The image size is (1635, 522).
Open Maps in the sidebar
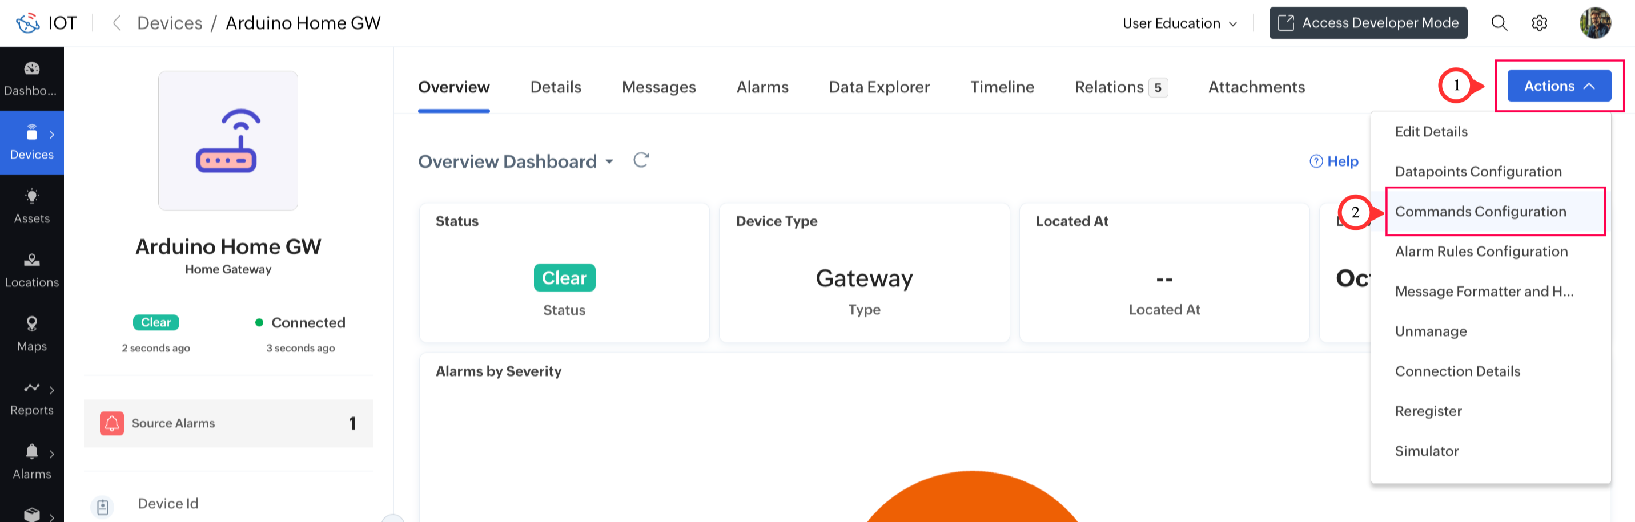click(x=32, y=334)
